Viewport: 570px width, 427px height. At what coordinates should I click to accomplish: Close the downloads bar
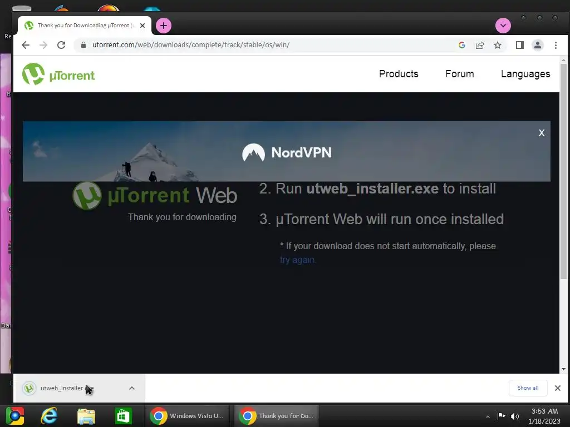(x=558, y=388)
